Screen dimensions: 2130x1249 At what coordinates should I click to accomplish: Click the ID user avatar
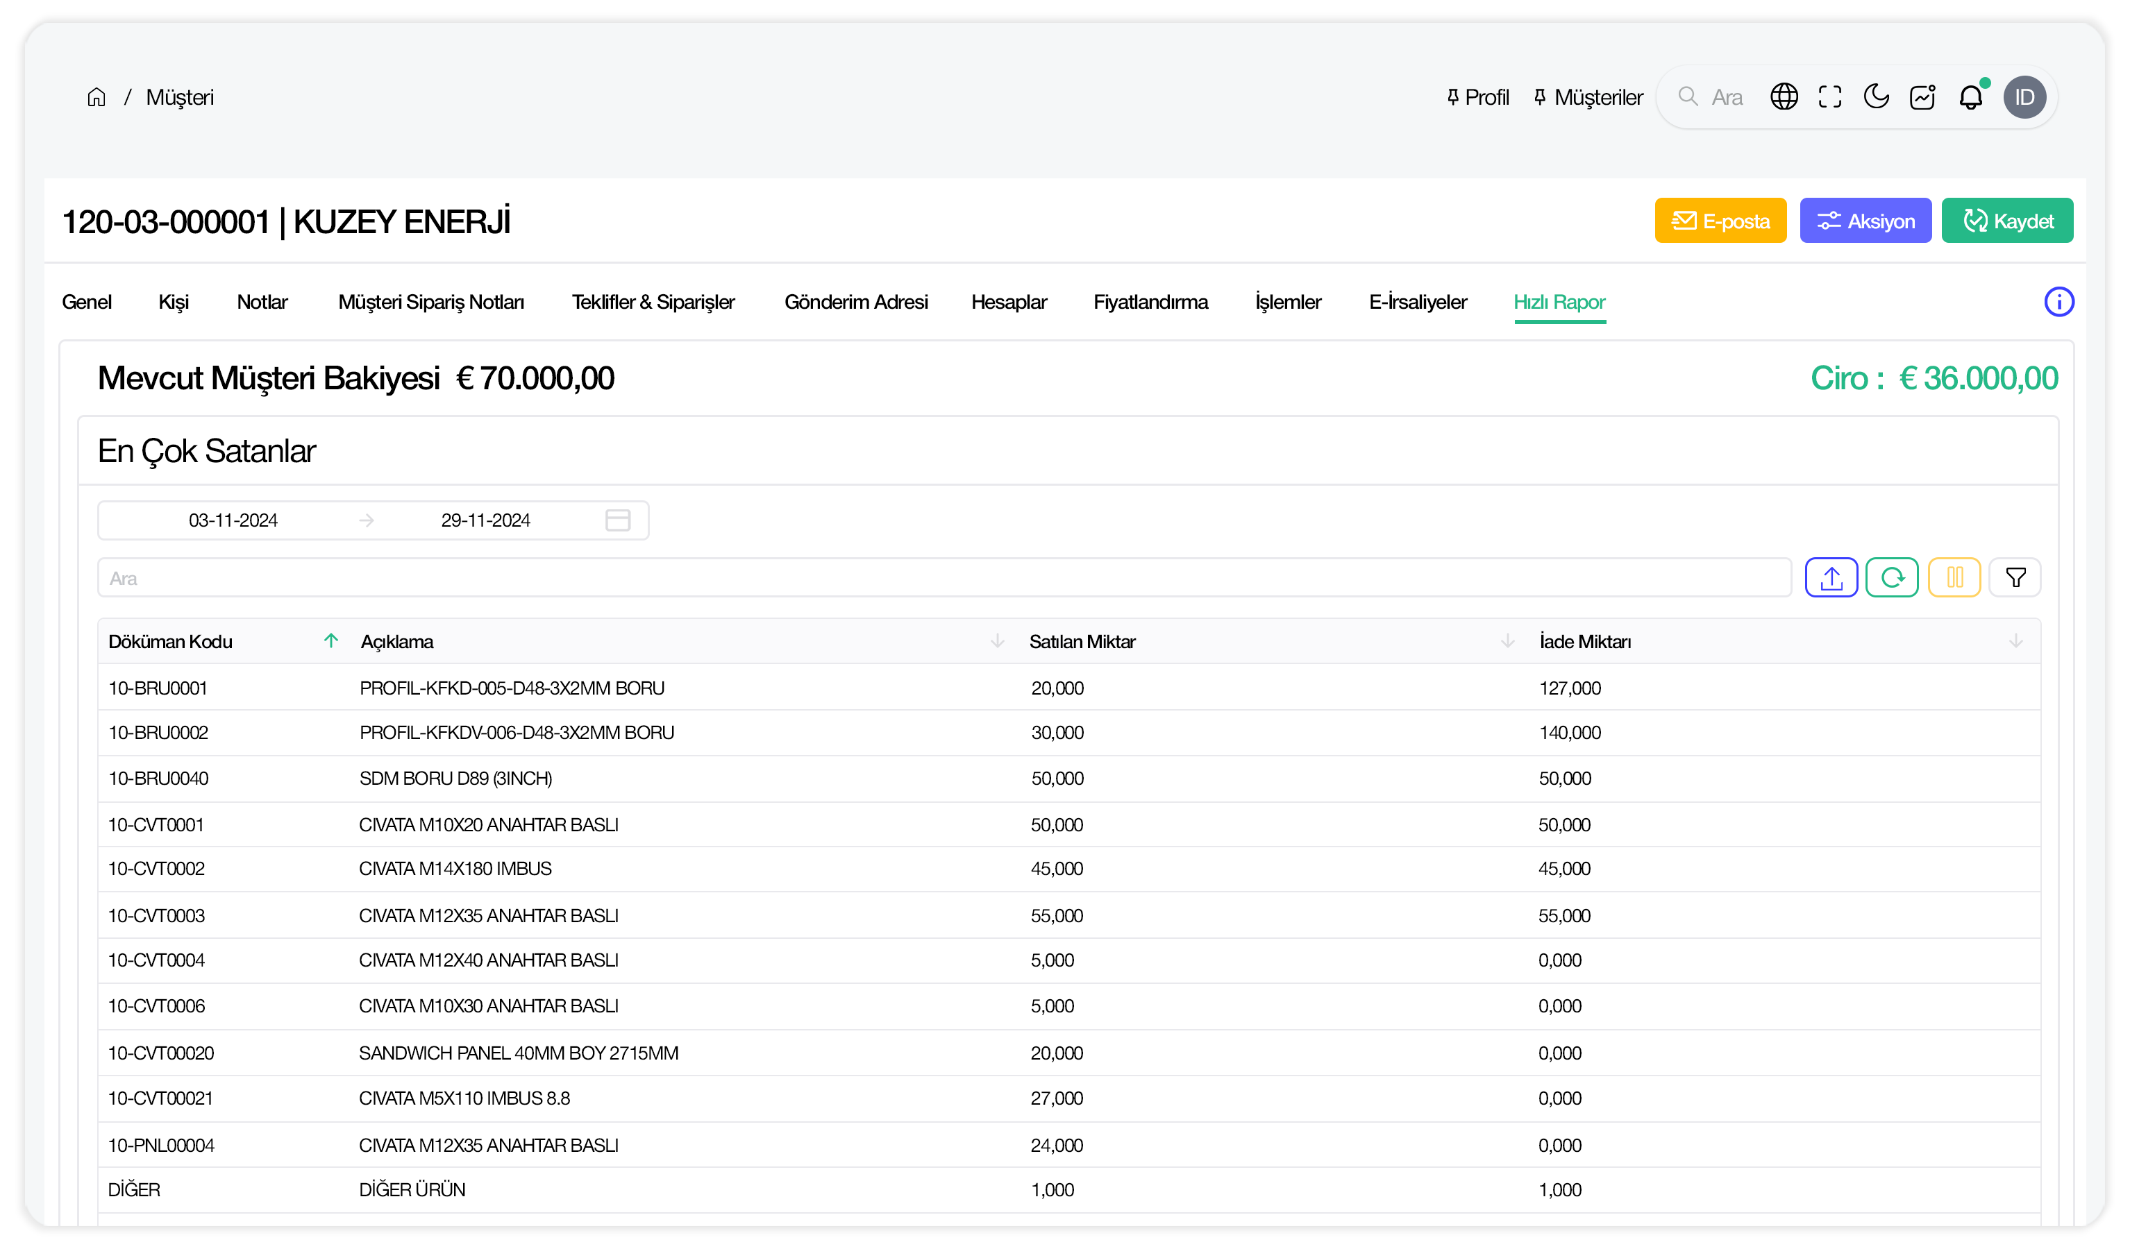pos(2024,97)
